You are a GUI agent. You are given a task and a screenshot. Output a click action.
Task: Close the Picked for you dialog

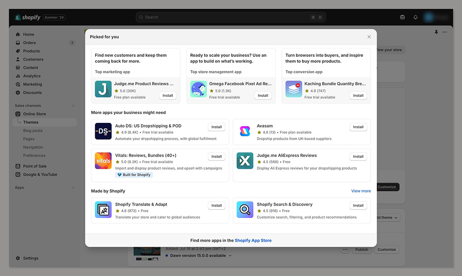[369, 37]
